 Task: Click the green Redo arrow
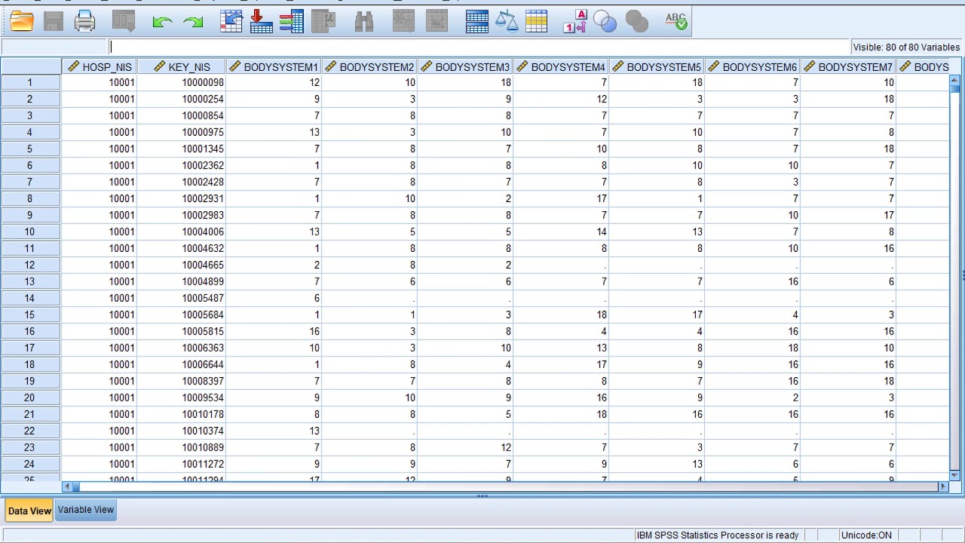coord(194,22)
